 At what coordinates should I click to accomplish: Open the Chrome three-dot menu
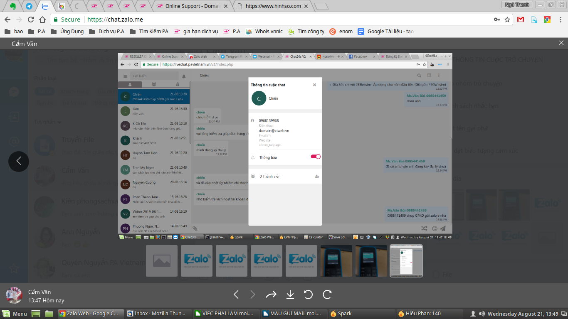560,20
